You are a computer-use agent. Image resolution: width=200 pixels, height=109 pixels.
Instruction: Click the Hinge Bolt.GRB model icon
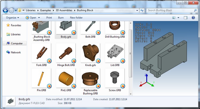66,53
